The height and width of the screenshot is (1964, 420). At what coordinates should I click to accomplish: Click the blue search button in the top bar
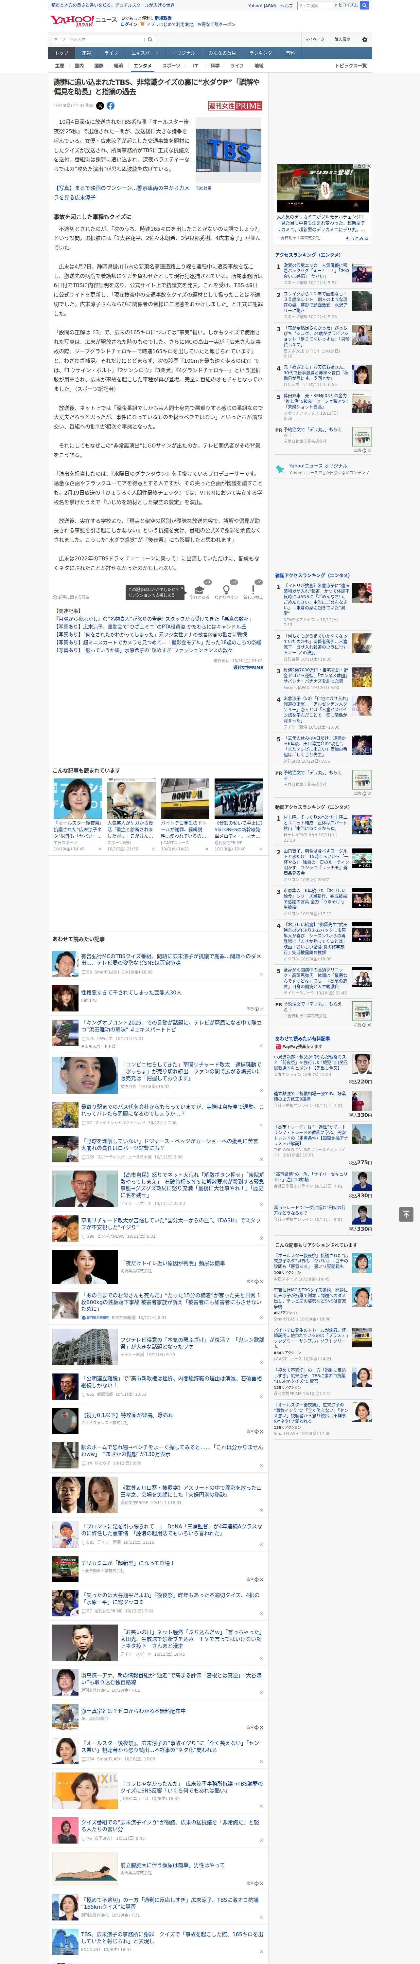(364, 5)
